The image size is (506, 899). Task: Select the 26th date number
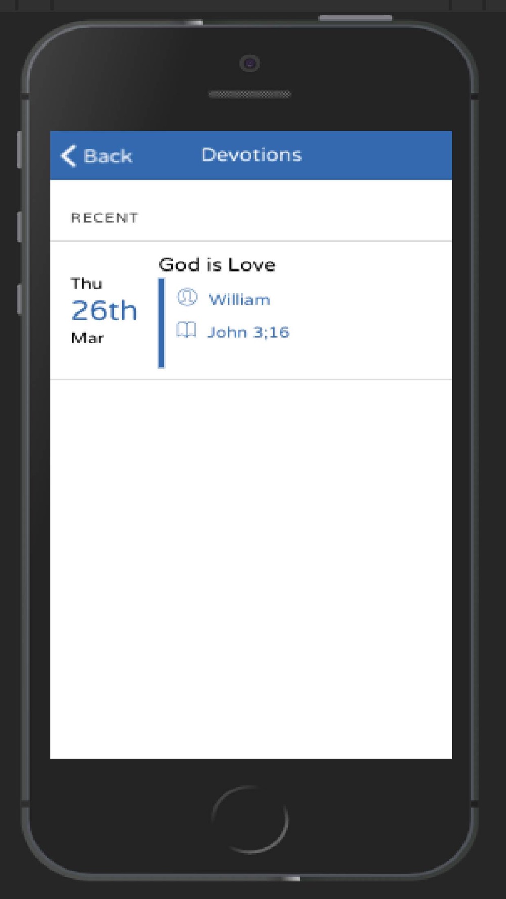coord(104,310)
